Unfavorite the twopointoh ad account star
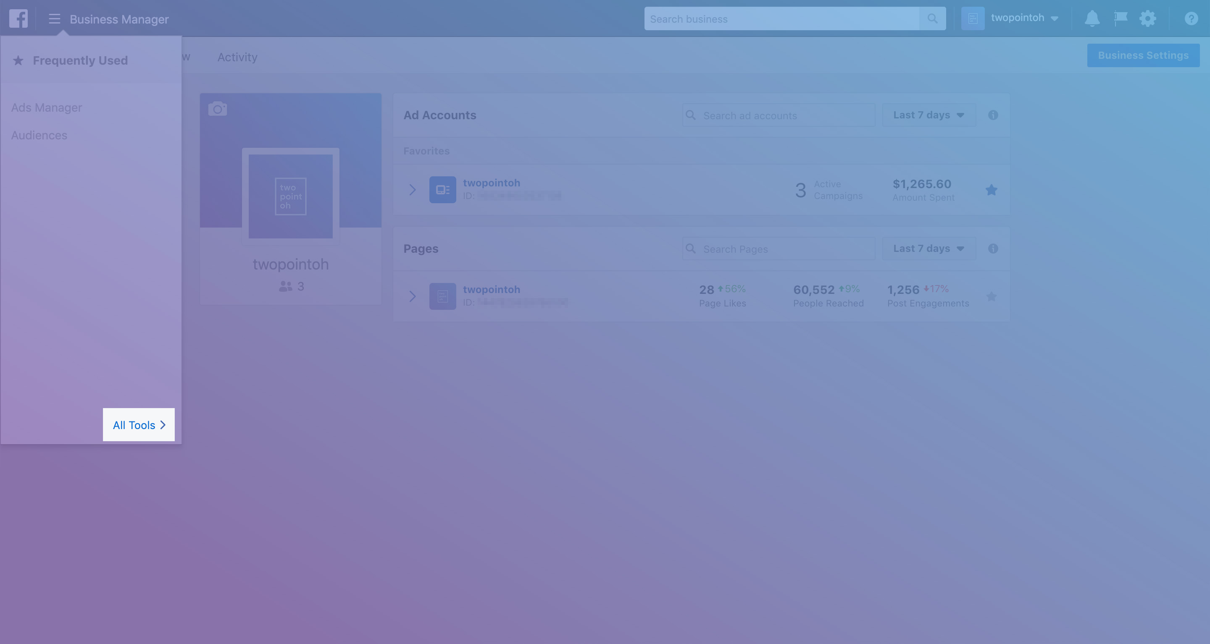 [x=991, y=190]
